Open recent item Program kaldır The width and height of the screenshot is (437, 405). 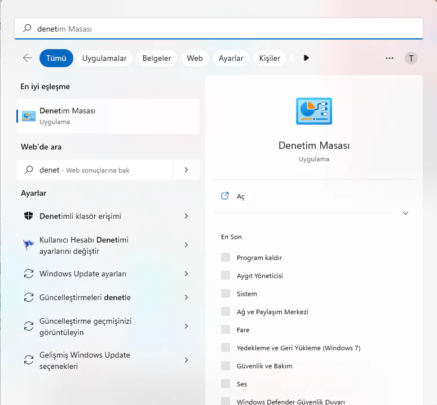point(259,258)
